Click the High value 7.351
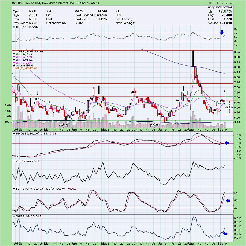Screen dimensions: 246x246 (x=33, y=15)
